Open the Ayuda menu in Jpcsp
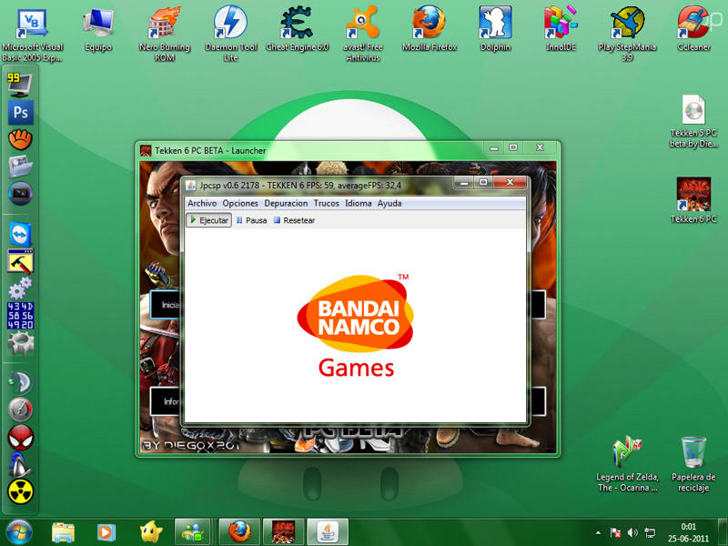 [x=389, y=203]
